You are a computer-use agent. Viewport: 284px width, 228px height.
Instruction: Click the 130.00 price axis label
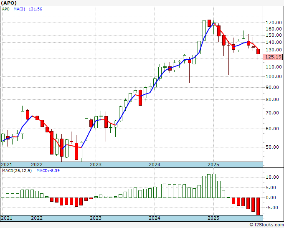[x=274, y=50]
